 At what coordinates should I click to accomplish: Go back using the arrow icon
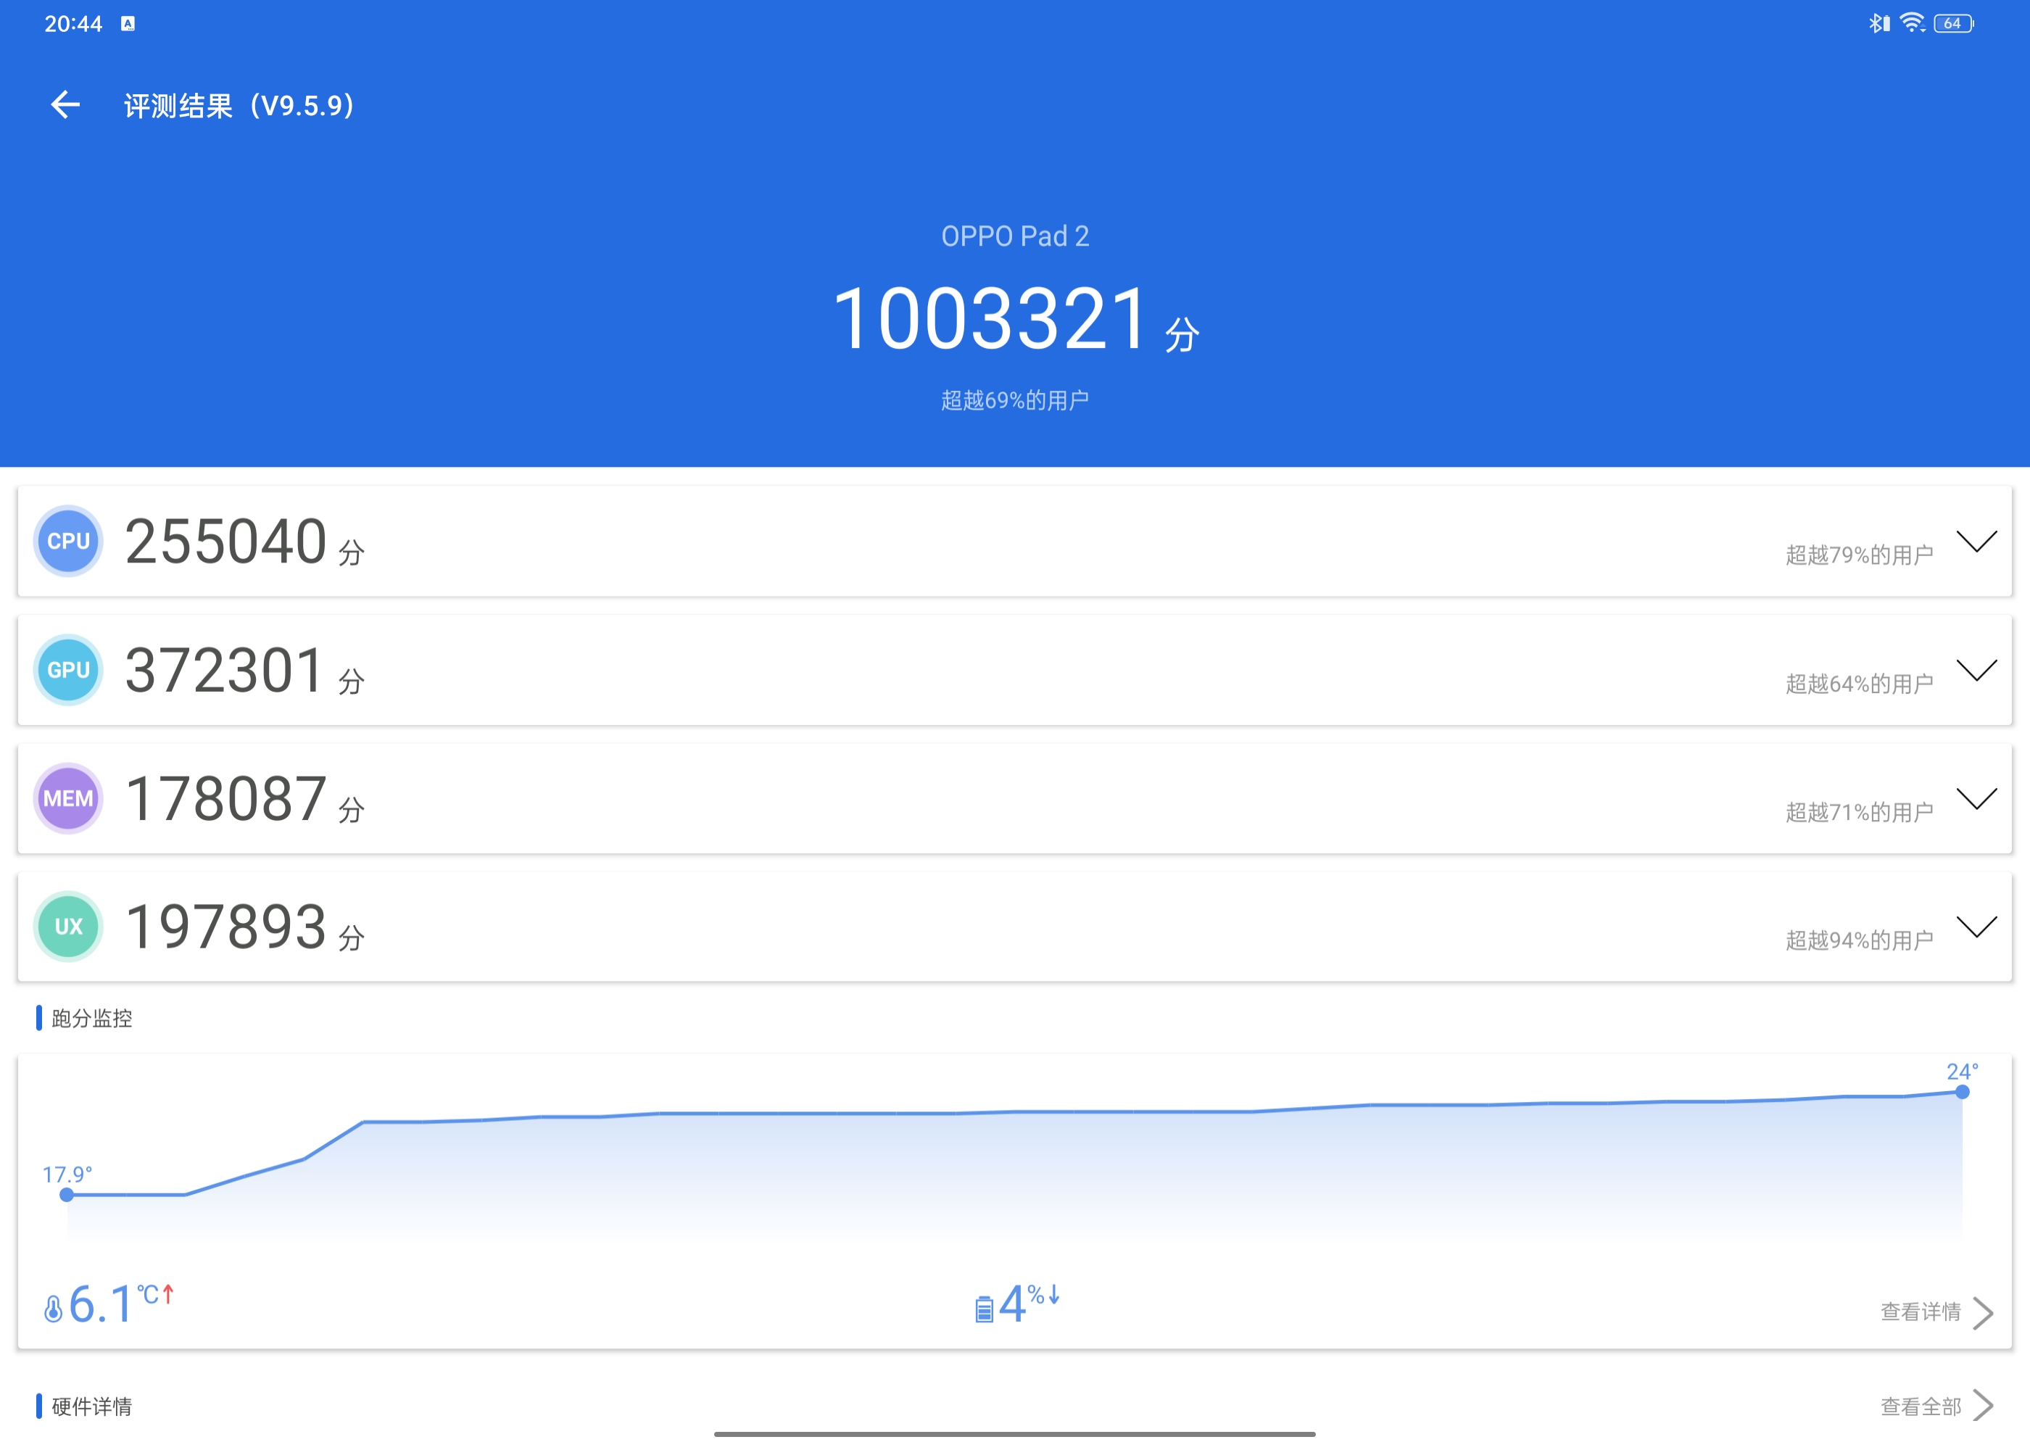coord(65,105)
